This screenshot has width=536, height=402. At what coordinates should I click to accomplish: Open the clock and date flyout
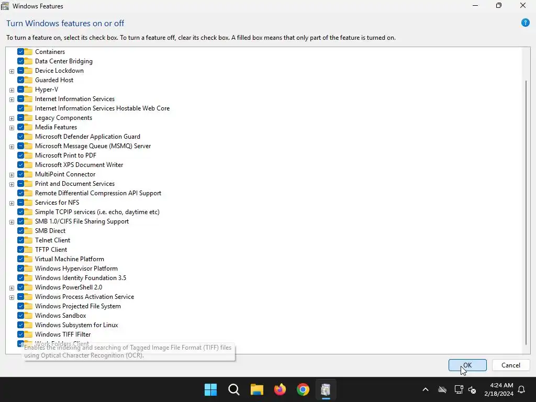coord(499,389)
